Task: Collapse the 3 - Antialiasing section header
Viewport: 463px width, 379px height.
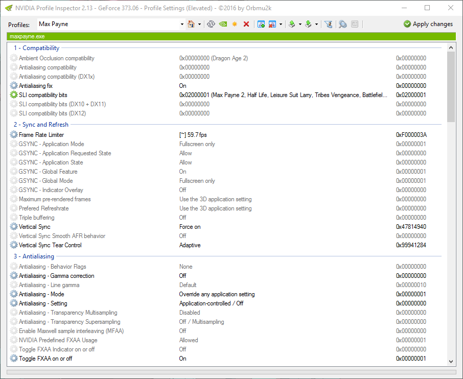Action: tap(34, 256)
